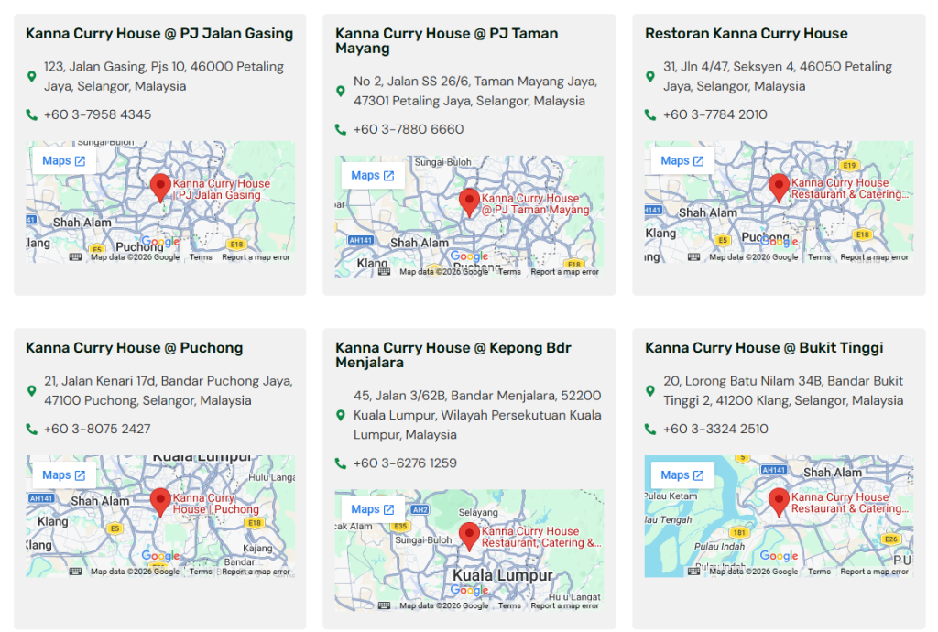Click red map pin in PJ Taman Mayang map

(x=470, y=202)
